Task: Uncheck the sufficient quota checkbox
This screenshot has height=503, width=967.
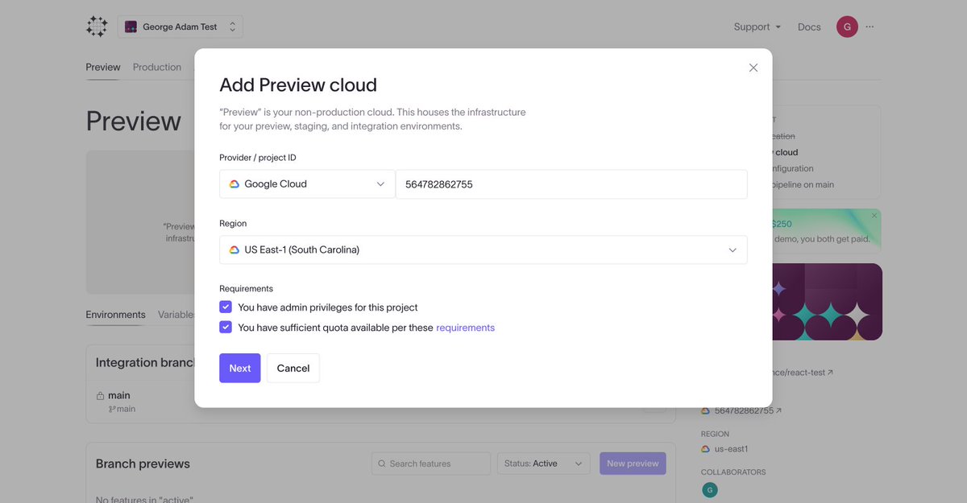Action: [226, 327]
